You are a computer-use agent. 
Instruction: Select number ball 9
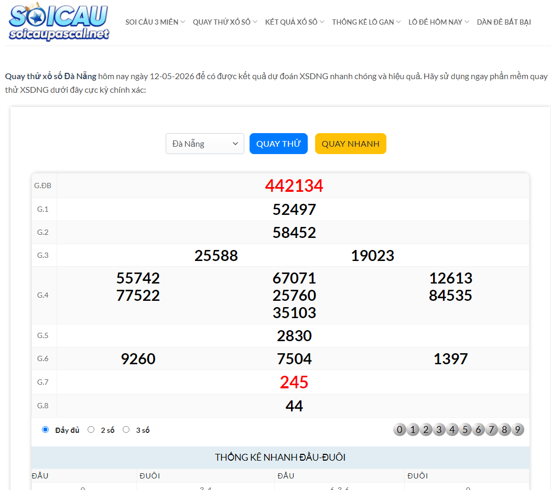(517, 430)
